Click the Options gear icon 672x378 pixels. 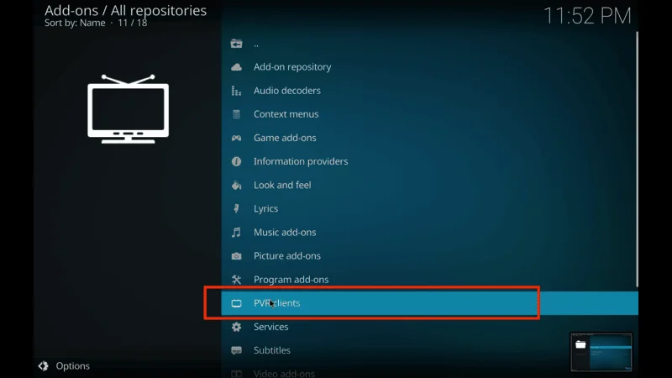(x=44, y=365)
